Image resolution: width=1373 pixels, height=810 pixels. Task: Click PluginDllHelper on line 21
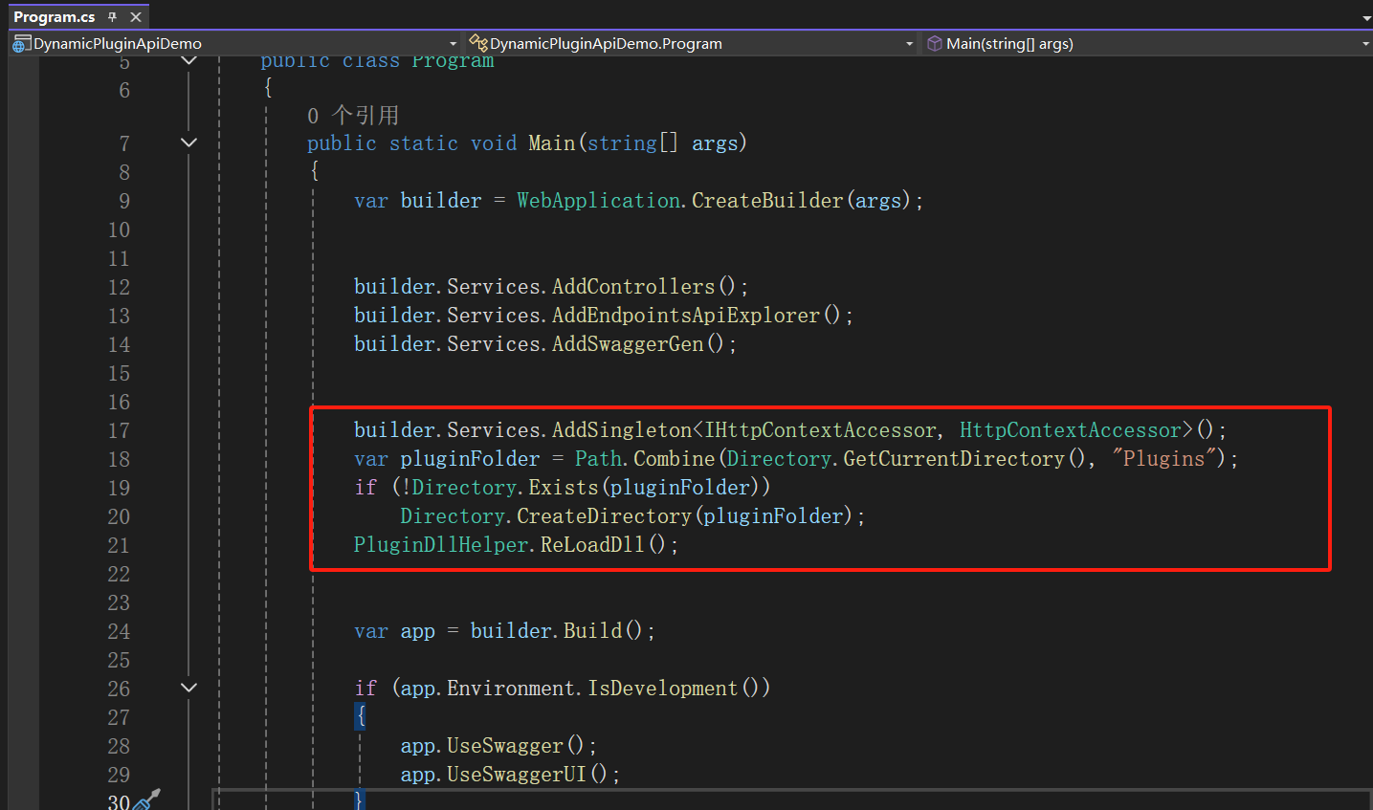click(441, 545)
